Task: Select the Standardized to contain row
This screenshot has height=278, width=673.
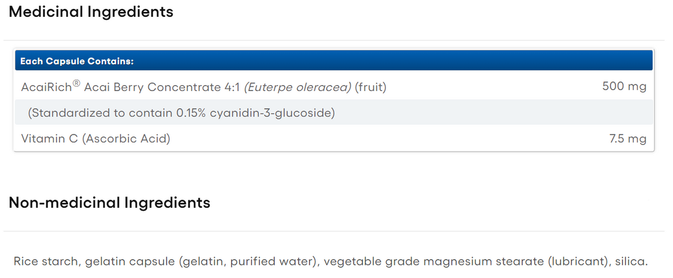Action: 333,113
